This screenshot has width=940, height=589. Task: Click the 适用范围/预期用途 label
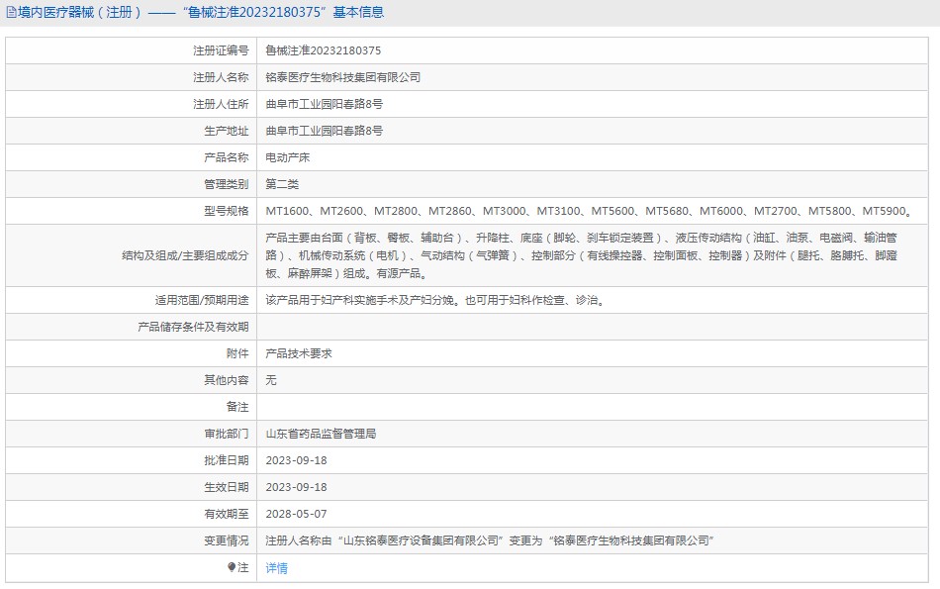(202, 300)
